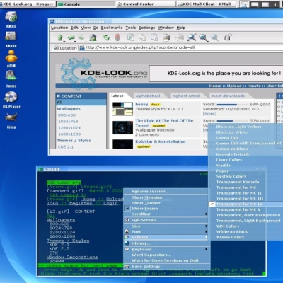Click the Zoom Out magnifier icon
The image size is (283, 283).
pos(214,37)
